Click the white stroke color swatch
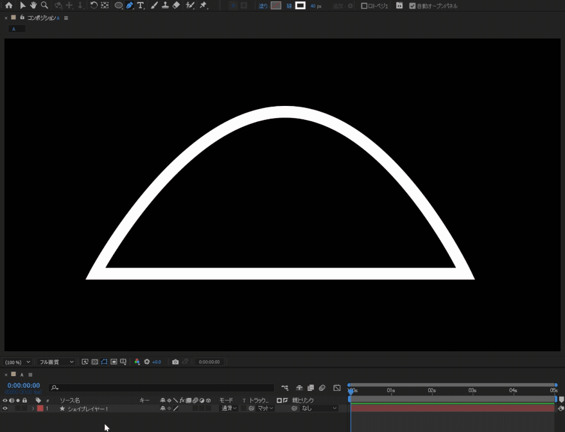Screen dimensions: 565x432 (x=300, y=6)
